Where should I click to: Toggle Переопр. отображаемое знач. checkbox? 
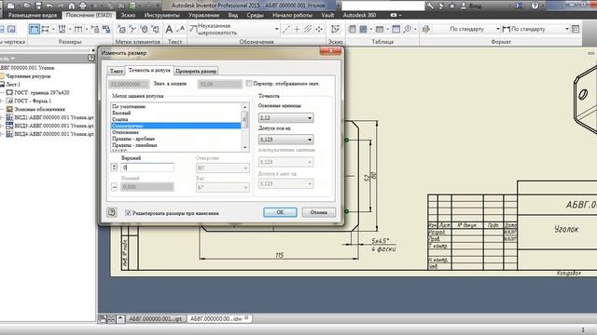coord(249,83)
